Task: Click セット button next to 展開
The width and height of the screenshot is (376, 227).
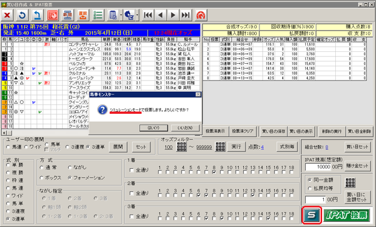Action: tap(141, 146)
